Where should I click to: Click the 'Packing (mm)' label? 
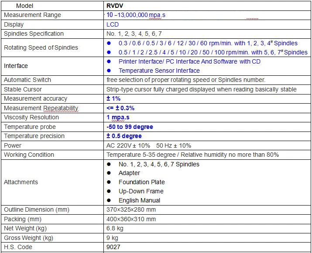(23, 219)
